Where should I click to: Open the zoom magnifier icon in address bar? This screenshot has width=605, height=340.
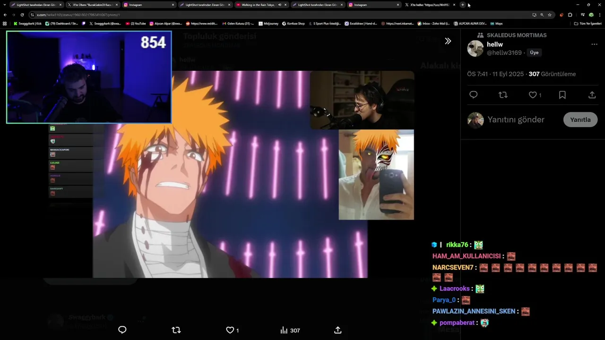(542, 15)
